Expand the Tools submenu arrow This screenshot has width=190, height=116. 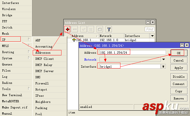coord(29,88)
